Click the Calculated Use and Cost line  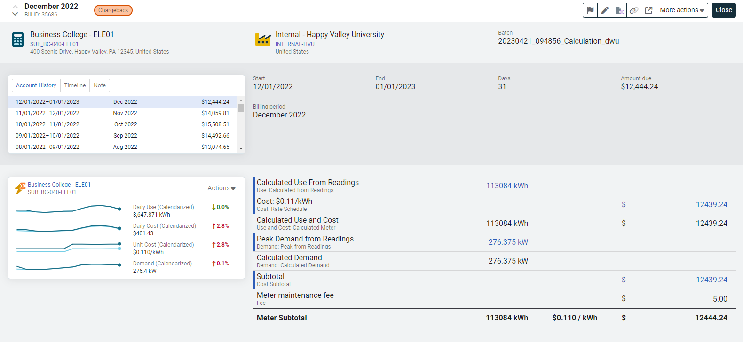tap(494, 224)
